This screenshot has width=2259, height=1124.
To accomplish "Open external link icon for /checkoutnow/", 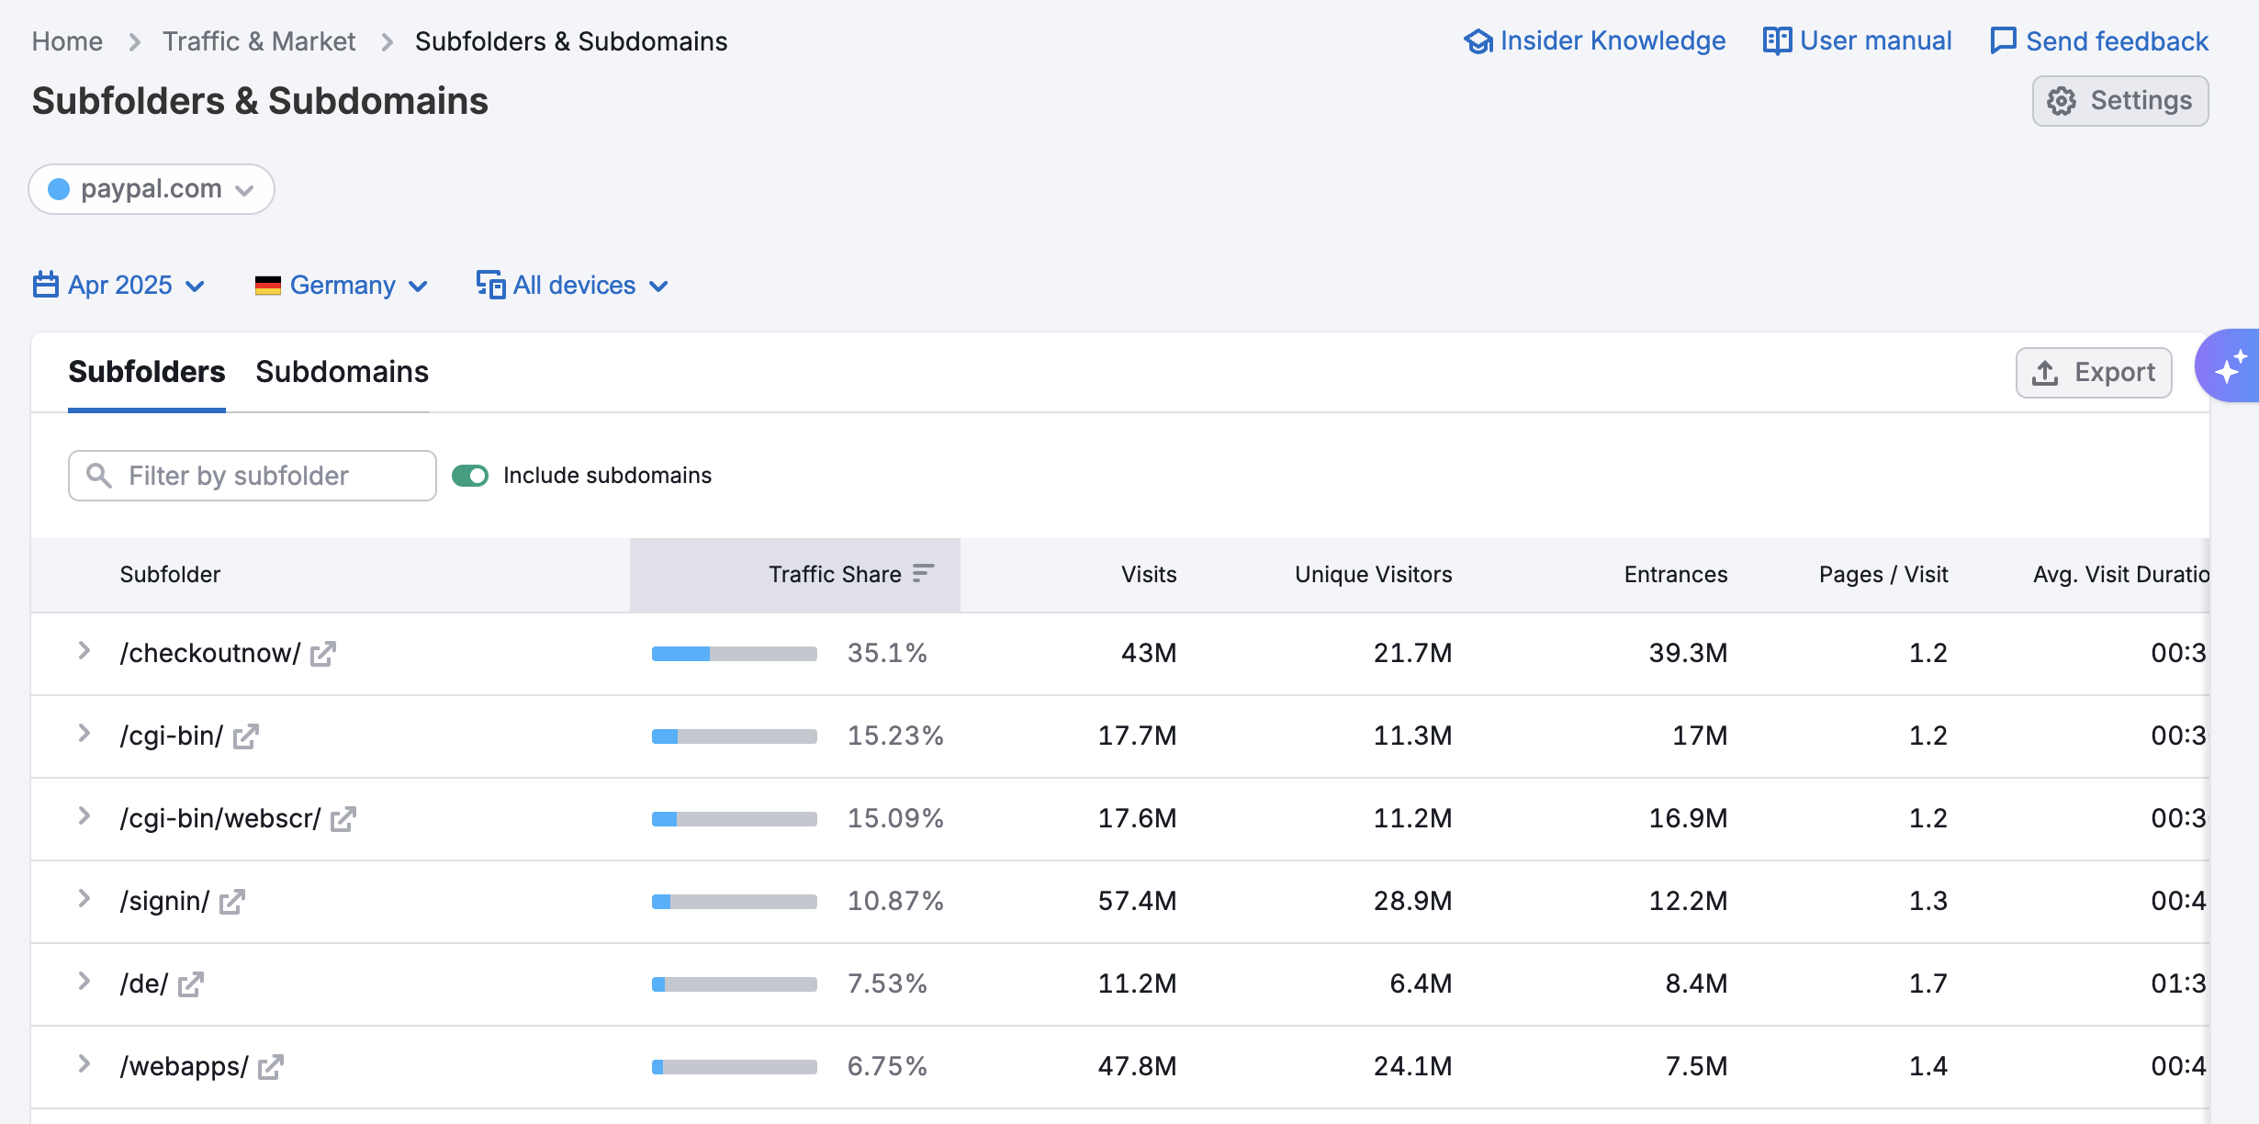I will click(x=322, y=653).
